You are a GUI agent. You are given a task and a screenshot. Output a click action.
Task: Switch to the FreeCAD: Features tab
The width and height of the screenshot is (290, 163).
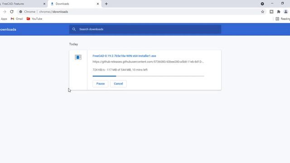pos(22,4)
